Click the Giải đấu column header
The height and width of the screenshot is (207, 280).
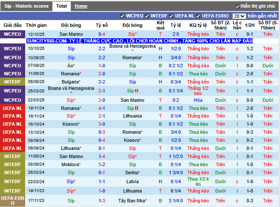pos(12,25)
